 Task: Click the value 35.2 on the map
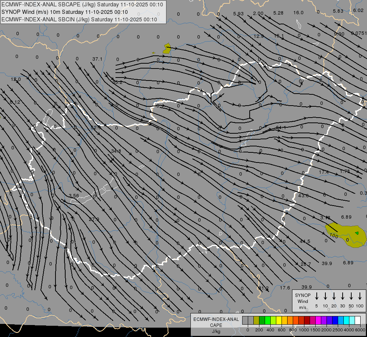tap(117, 82)
